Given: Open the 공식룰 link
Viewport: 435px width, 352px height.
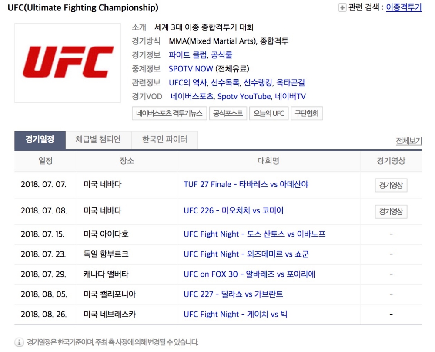Looking at the screenshot, I should 222,55.
